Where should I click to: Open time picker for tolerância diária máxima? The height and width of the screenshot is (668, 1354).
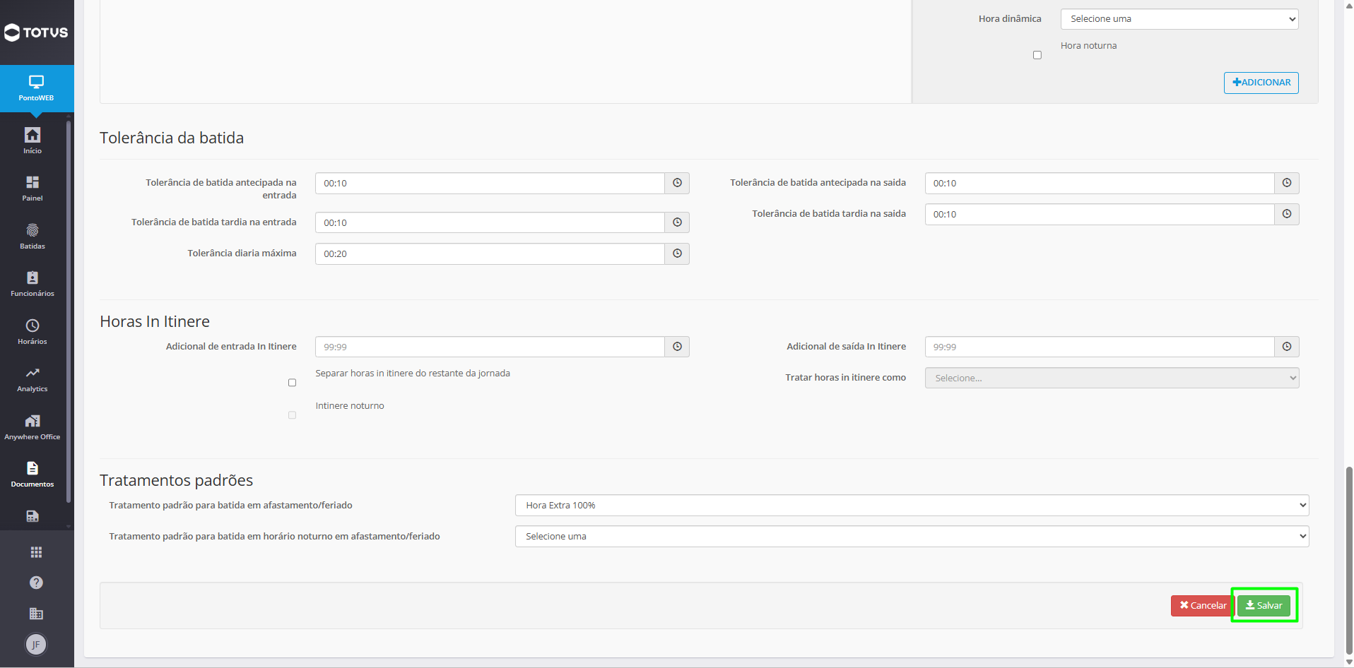[x=677, y=254]
